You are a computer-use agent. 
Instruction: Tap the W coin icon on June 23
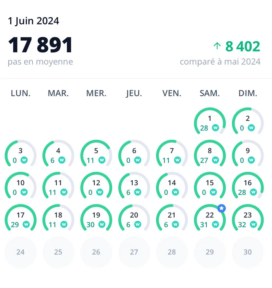[253, 224]
